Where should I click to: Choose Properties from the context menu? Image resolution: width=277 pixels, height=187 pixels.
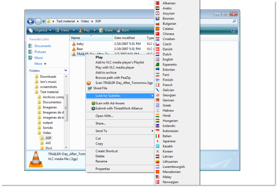pyautogui.click(x=102, y=169)
